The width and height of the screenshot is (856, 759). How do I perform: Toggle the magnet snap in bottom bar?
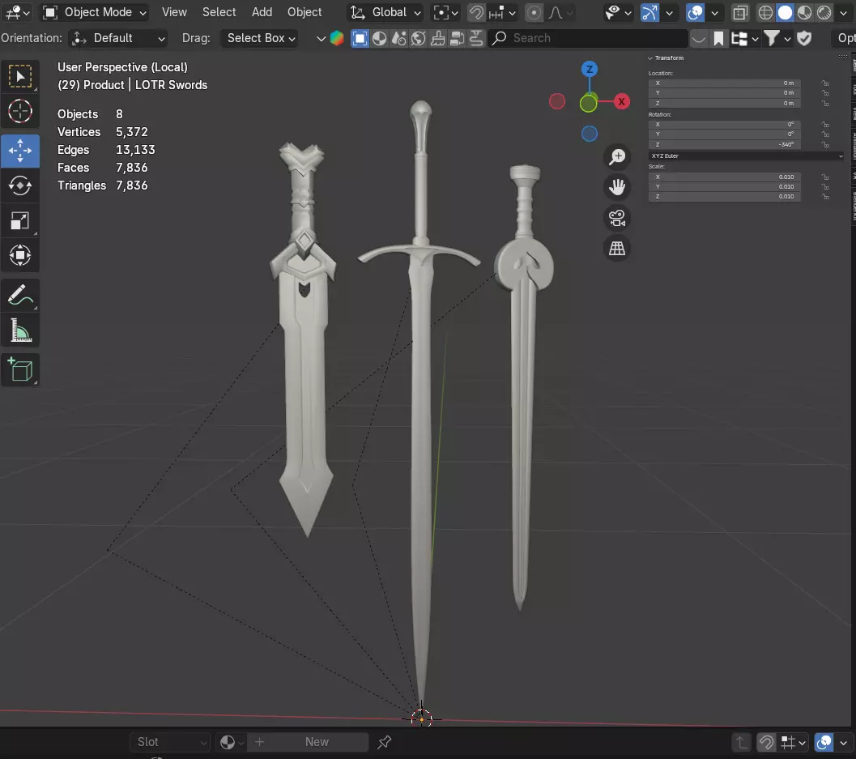[766, 742]
